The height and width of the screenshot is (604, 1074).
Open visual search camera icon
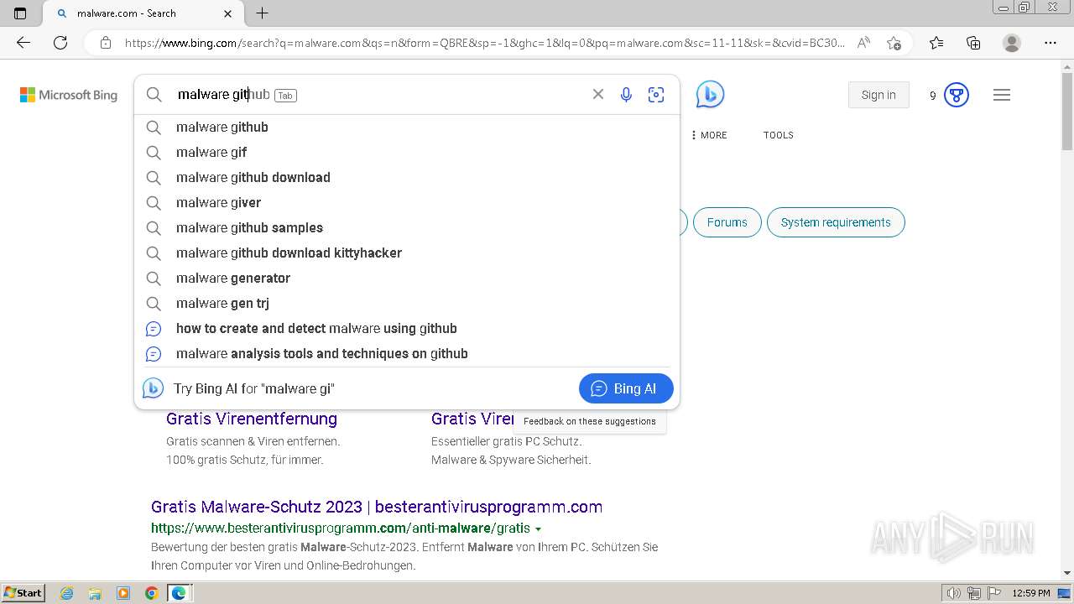click(x=656, y=95)
